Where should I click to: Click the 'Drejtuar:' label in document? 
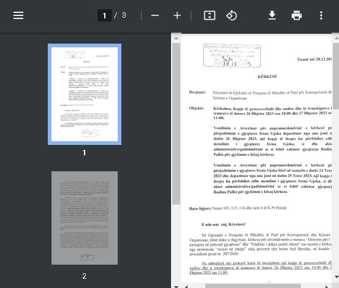click(x=197, y=92)
